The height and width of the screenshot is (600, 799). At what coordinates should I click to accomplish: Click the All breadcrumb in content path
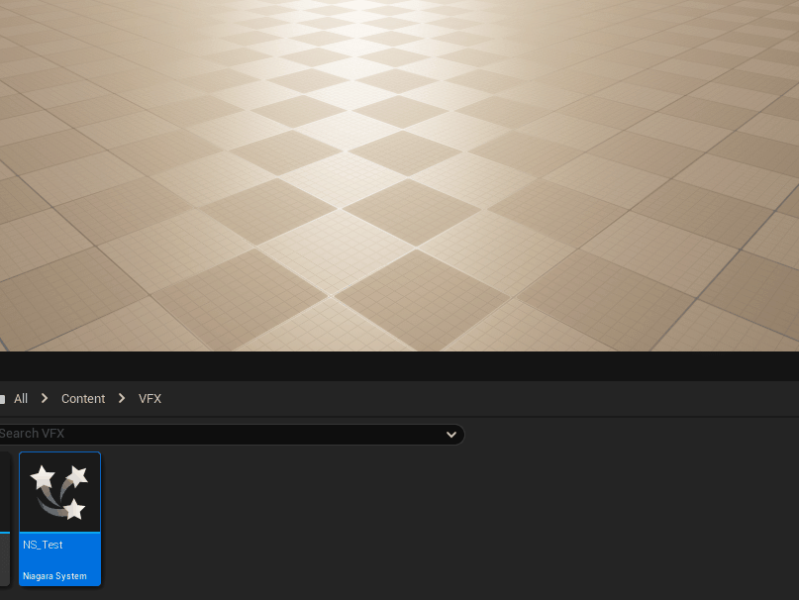click(x=21, y=399)
